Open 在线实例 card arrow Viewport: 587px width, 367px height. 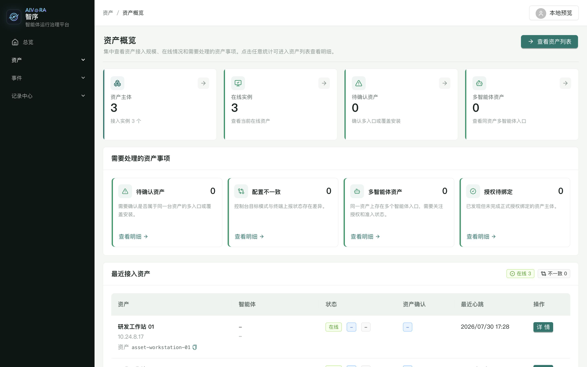tap(324, 83)
